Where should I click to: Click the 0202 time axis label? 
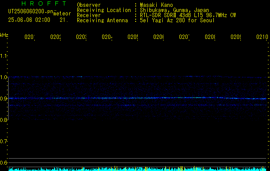point(55,37)
